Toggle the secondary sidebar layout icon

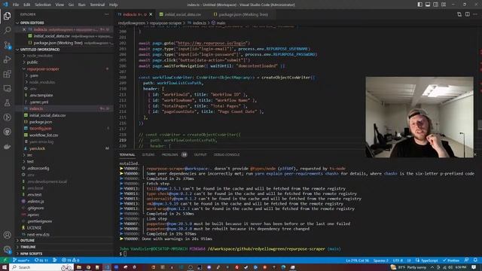[x=435, y=5]
